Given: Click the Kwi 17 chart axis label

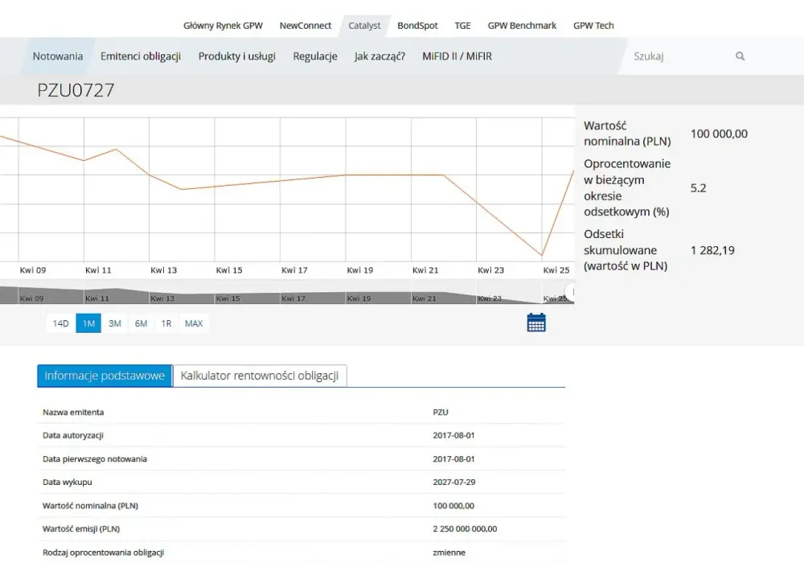Looking at the screenshot, I should 294,269.
